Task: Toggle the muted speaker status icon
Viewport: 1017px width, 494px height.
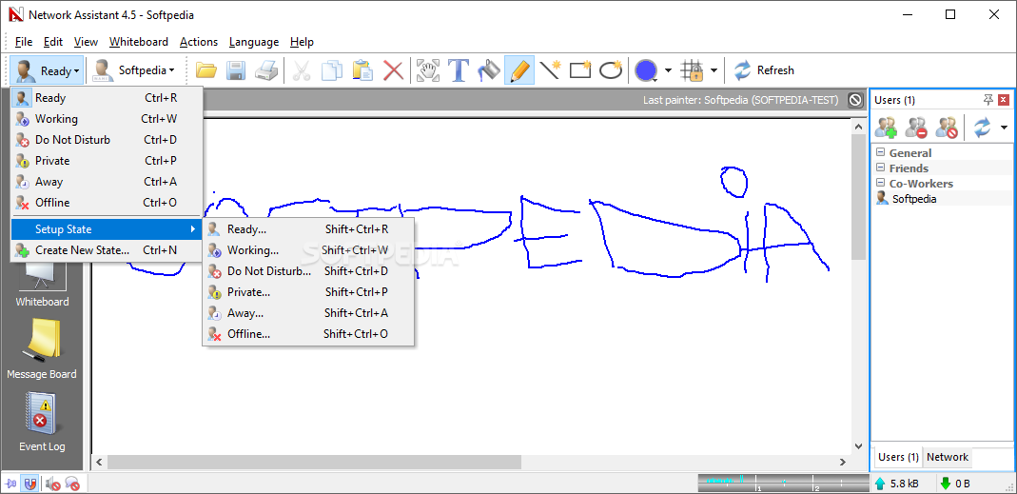Action: point(53,484)
